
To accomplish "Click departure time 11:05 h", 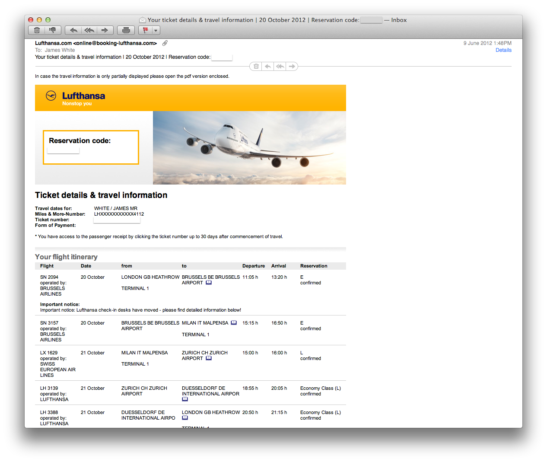I will pyautogui.click(x=250, y=277).
